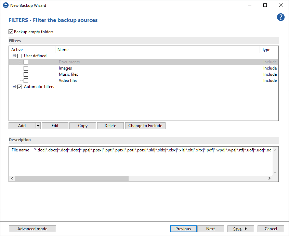The width and height of the screenshot is (289, 236).
Task: Open the blue help question mark icon
Action: pos(280,17)
